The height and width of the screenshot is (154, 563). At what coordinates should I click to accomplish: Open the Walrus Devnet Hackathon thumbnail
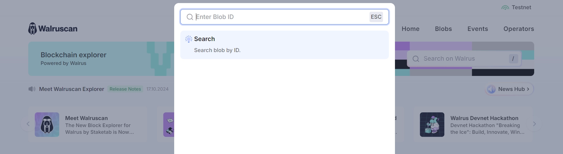(x=432, y=124)
